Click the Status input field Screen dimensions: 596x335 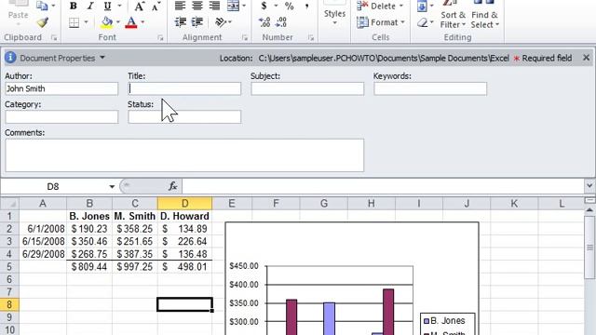[x=184, y=116]
